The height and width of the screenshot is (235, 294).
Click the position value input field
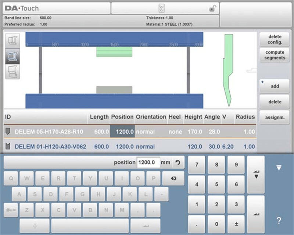tap(148, 162)
